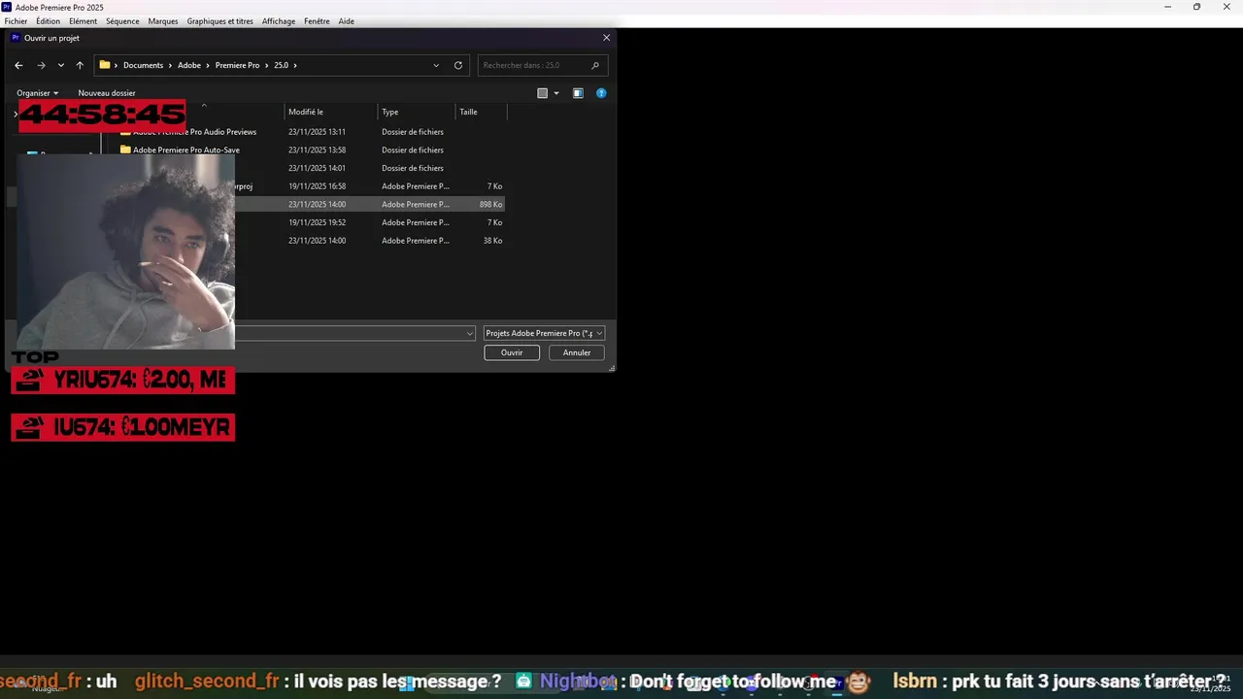Open the blue help icon
Viewport: 1243px width, 699px height.
[x=601, y=93]
